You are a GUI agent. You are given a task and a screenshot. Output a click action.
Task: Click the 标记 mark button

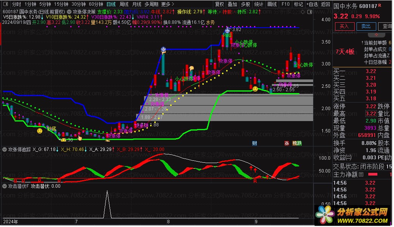tap(298, 4)
